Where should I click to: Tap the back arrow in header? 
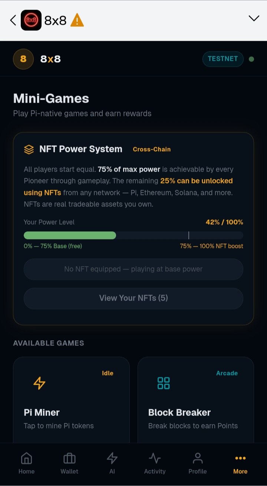point(13,20)
